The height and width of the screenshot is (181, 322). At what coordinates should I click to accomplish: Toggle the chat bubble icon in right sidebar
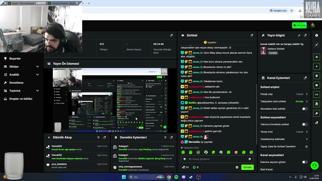[316, 85]
